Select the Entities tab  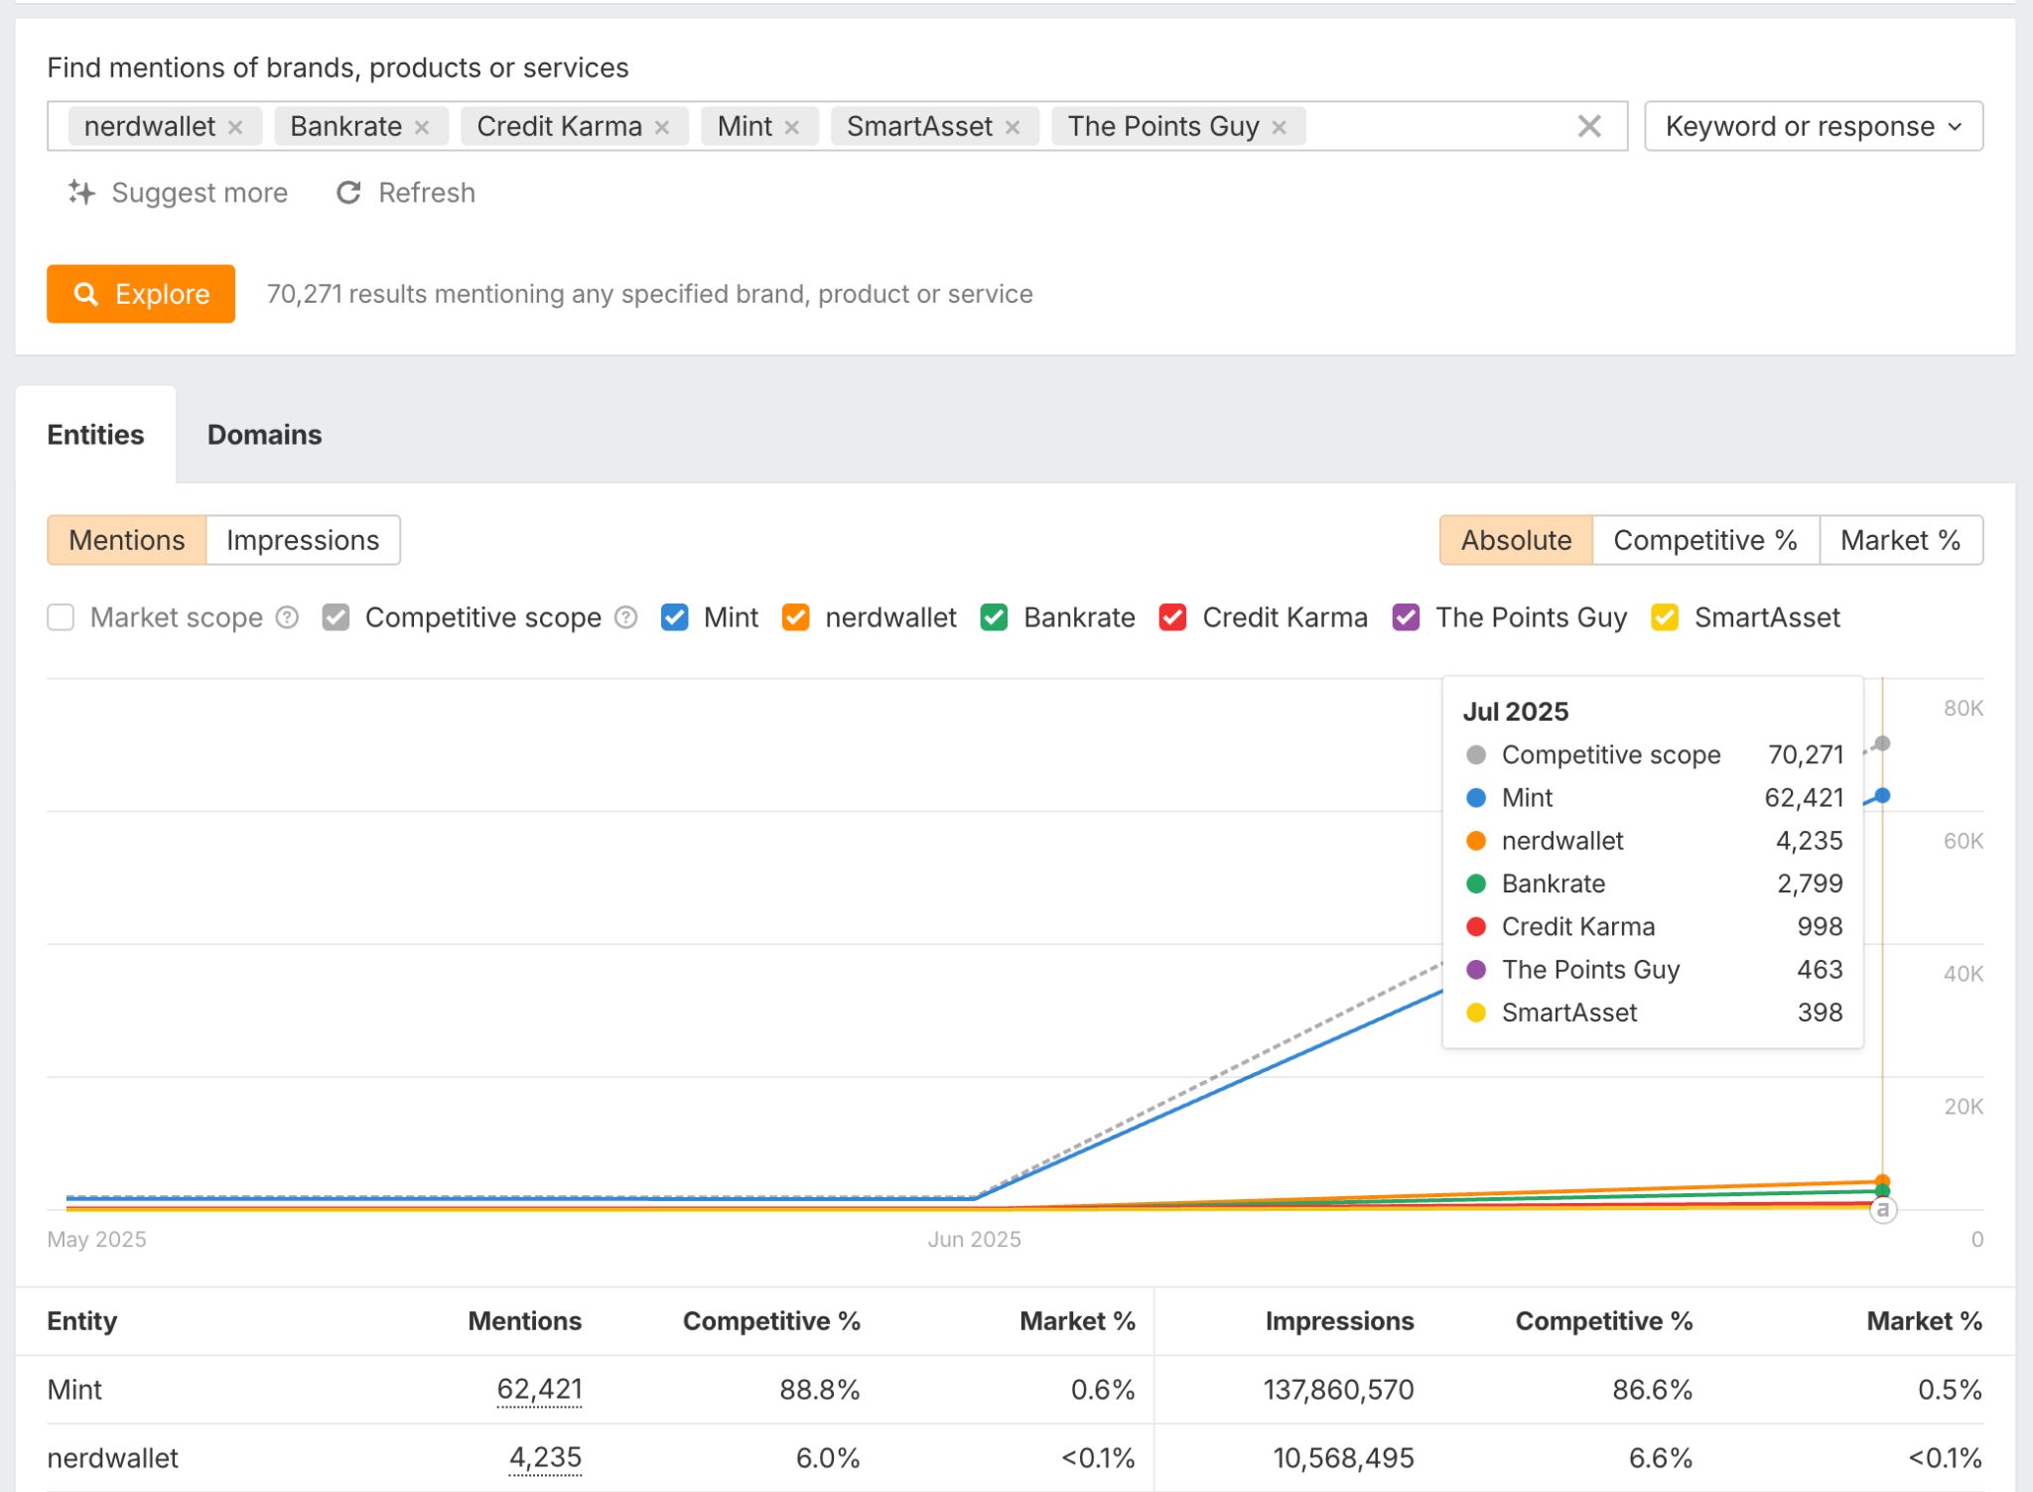point(95,434)
